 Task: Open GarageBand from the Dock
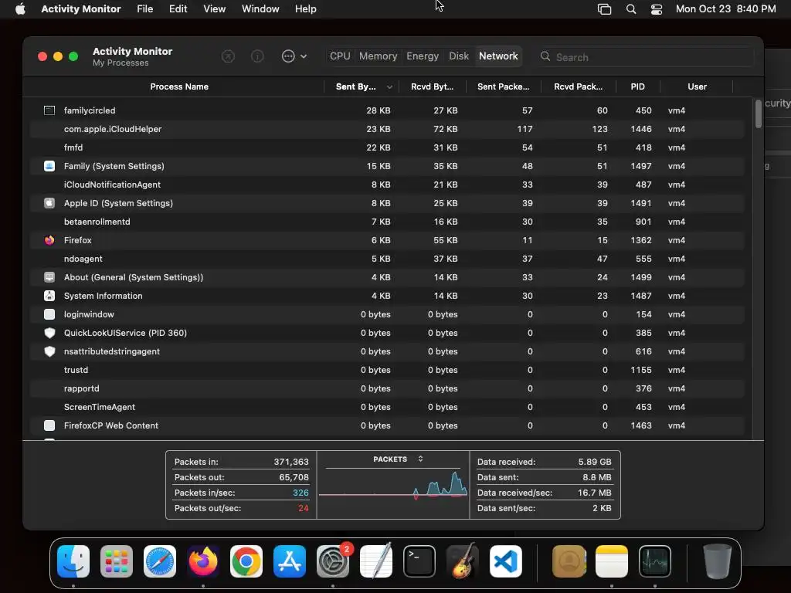(x=463, y=561)
